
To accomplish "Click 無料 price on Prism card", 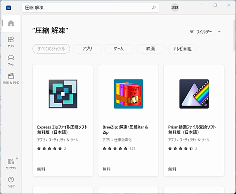I will [172, 169].
